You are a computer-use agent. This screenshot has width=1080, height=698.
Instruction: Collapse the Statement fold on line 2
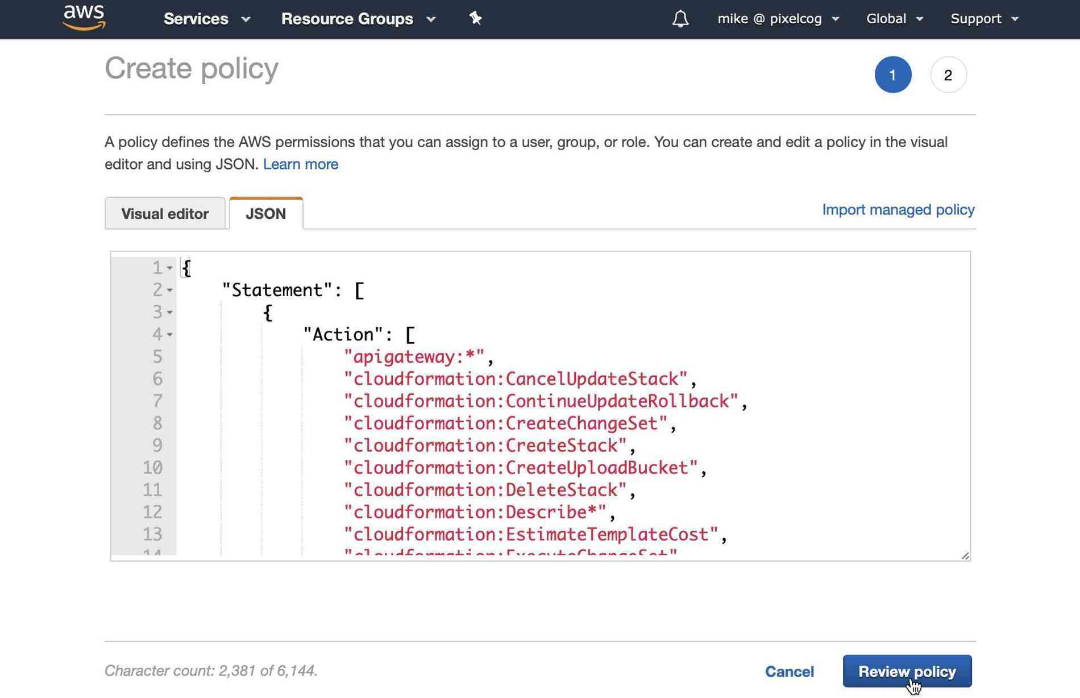tap(169, 290)
